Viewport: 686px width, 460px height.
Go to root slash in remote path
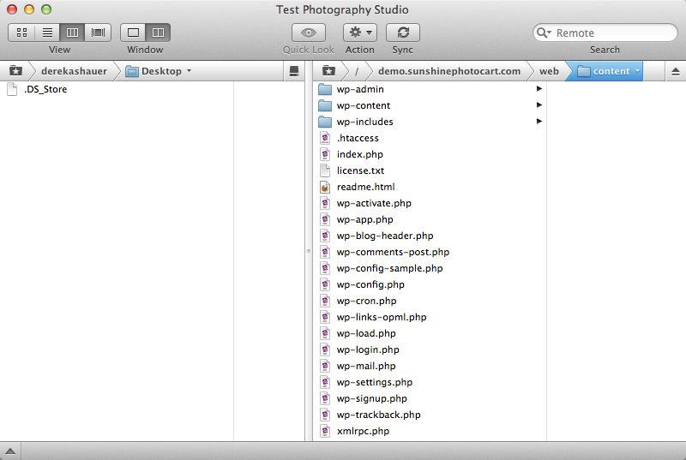357,71
